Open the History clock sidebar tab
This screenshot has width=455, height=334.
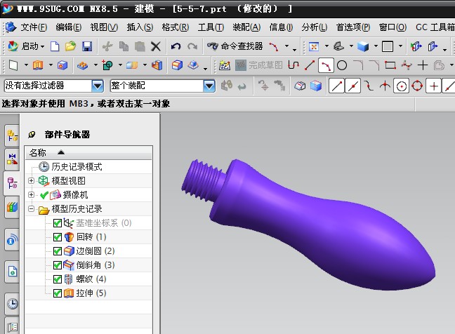coord(12,304)
